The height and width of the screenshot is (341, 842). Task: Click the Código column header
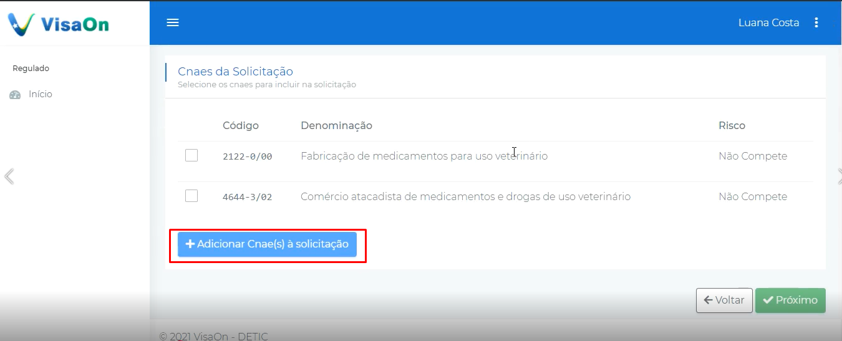click(241, 125)
